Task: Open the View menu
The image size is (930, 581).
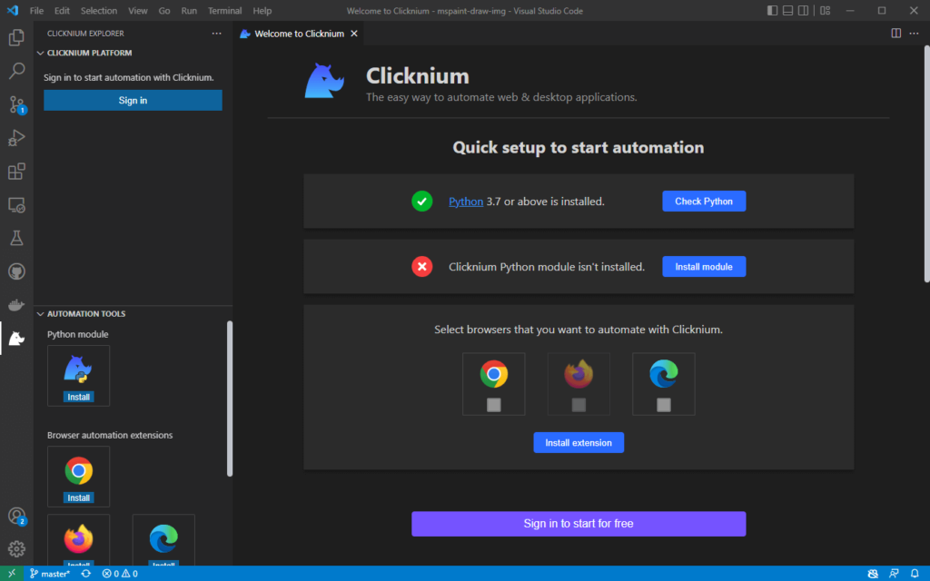Action: (x=138, y=11)
